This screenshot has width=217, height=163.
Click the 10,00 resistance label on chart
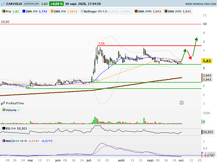tap(5, 22)
